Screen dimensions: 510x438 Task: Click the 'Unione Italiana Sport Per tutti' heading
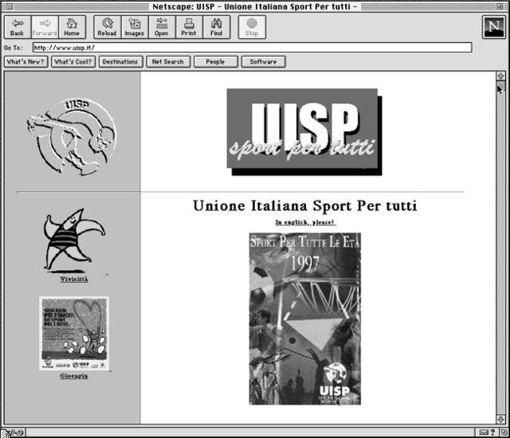305,205
